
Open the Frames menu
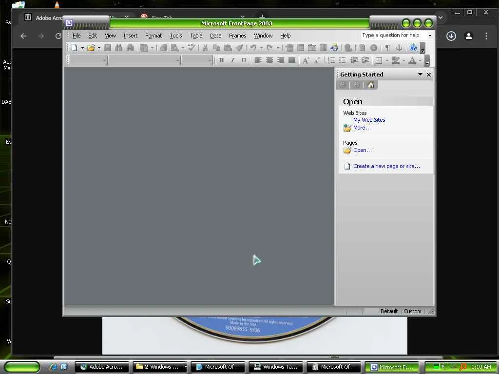click(238, 36)
